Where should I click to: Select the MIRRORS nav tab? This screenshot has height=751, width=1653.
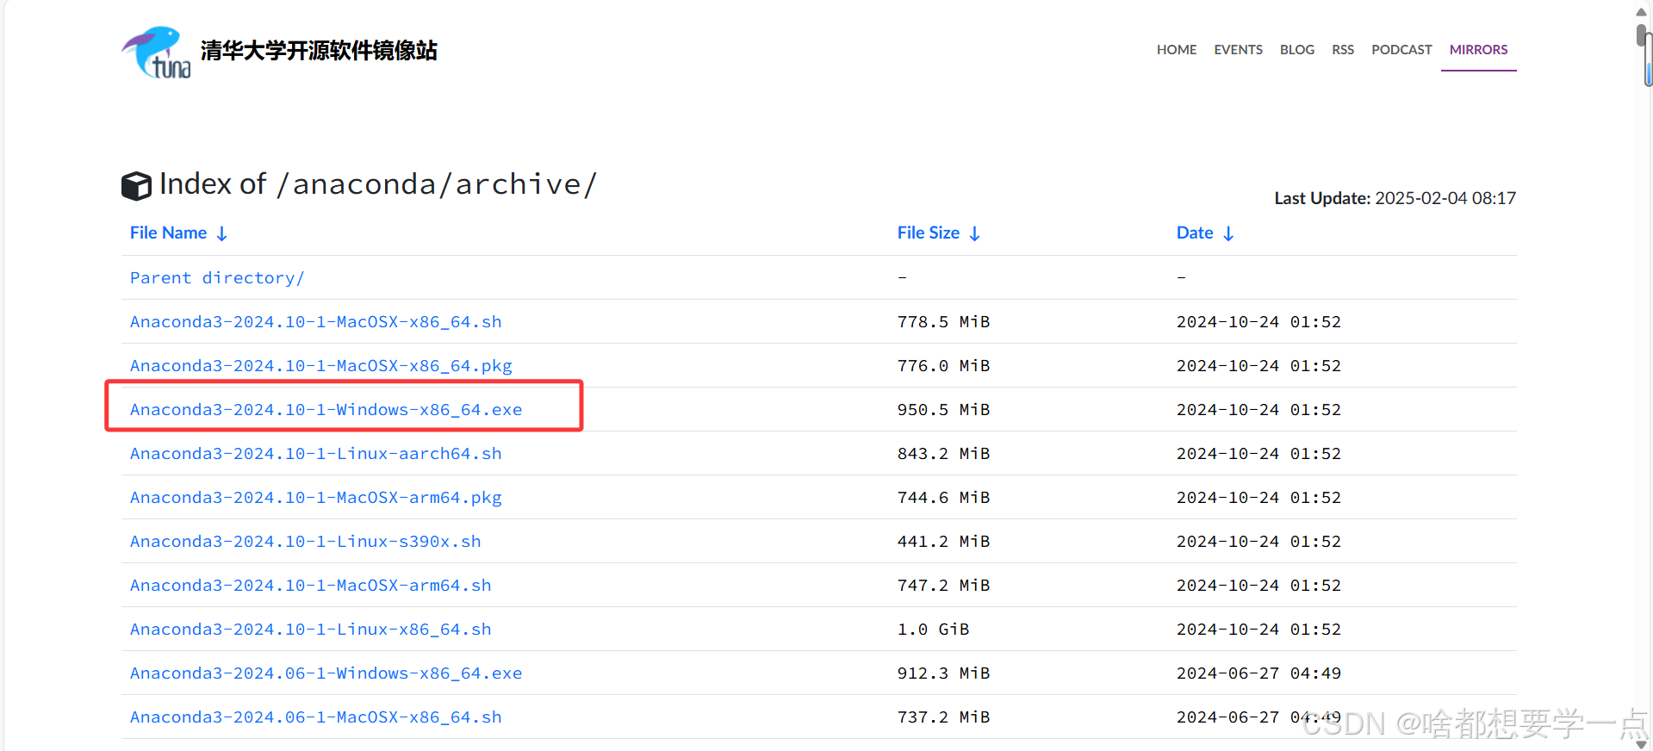[x=1478, y=50]
